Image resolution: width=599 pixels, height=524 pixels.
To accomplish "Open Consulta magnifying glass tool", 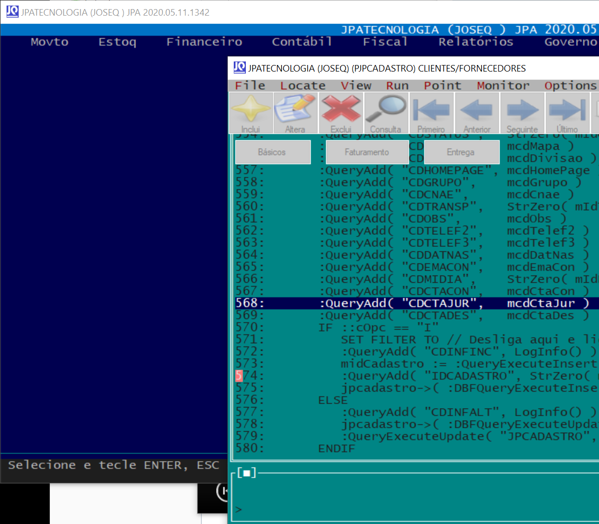I will click(386, 113).
